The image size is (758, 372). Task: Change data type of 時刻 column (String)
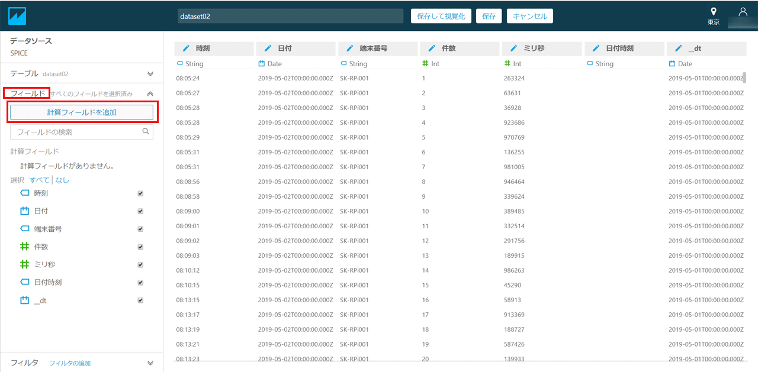(x=189, y=64)
